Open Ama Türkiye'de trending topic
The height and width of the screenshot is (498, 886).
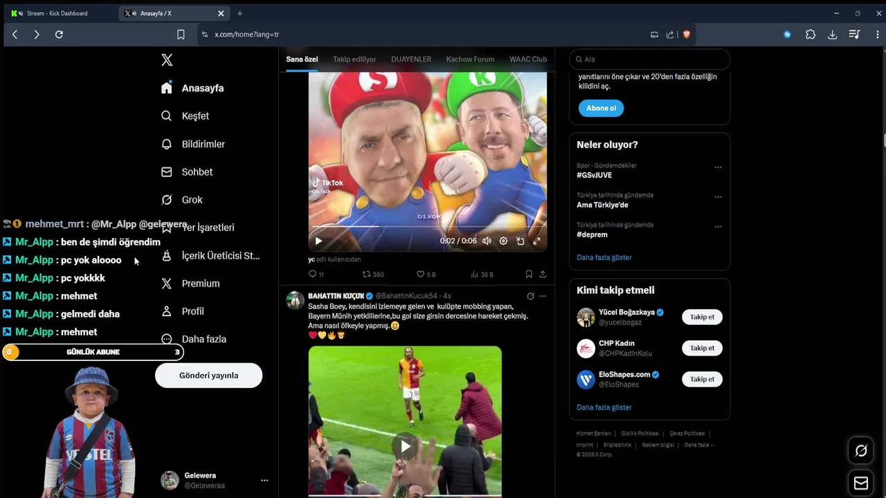[602, 205]
